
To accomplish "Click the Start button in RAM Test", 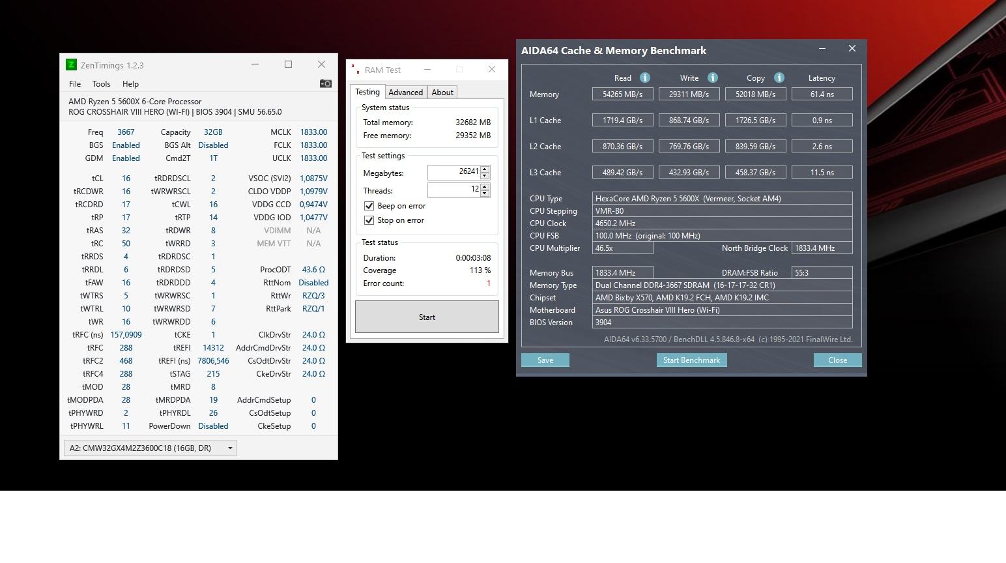I will click(x=427, y=317).
